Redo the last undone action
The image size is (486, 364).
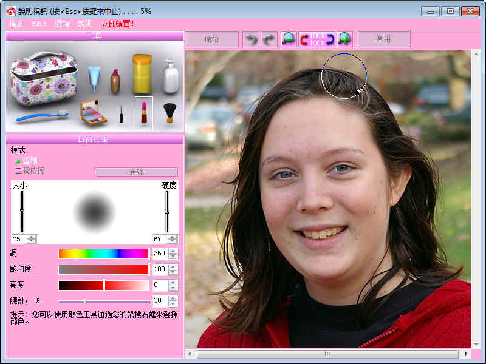269,39
